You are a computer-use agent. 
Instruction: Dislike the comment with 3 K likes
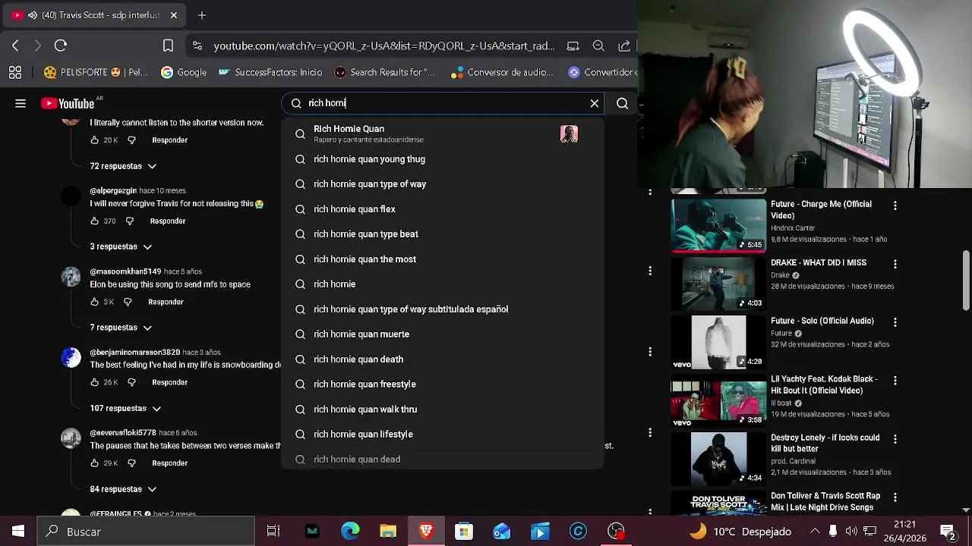pos(128,302)
